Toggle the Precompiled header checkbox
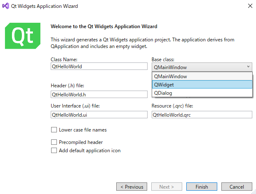The width and height of the screenshot is (256, 194). (54, 142)
